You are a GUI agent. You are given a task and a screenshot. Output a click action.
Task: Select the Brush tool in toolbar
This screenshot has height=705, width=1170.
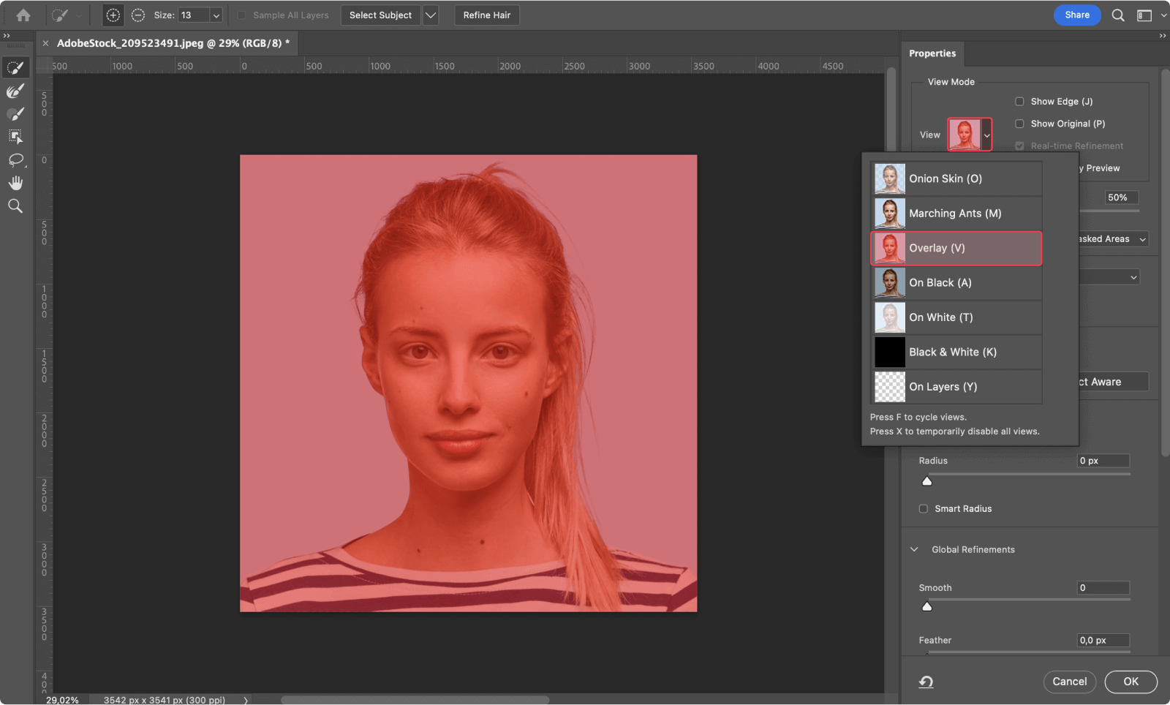click(15, 114)
